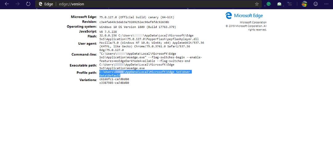Go back with the back arrow
The image size is (333, 167).
pos(7,4)
